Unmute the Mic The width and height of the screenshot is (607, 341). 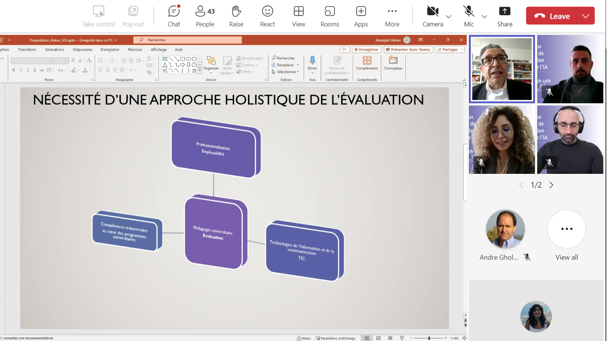pos(469,16)
